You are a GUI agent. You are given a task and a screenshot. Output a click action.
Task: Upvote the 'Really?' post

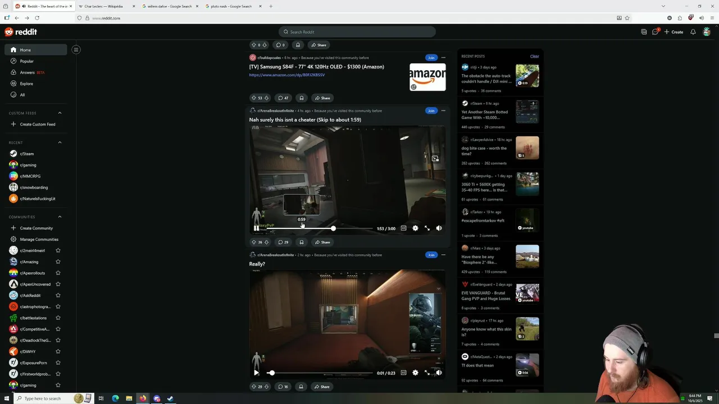click(x=253, y=387)
